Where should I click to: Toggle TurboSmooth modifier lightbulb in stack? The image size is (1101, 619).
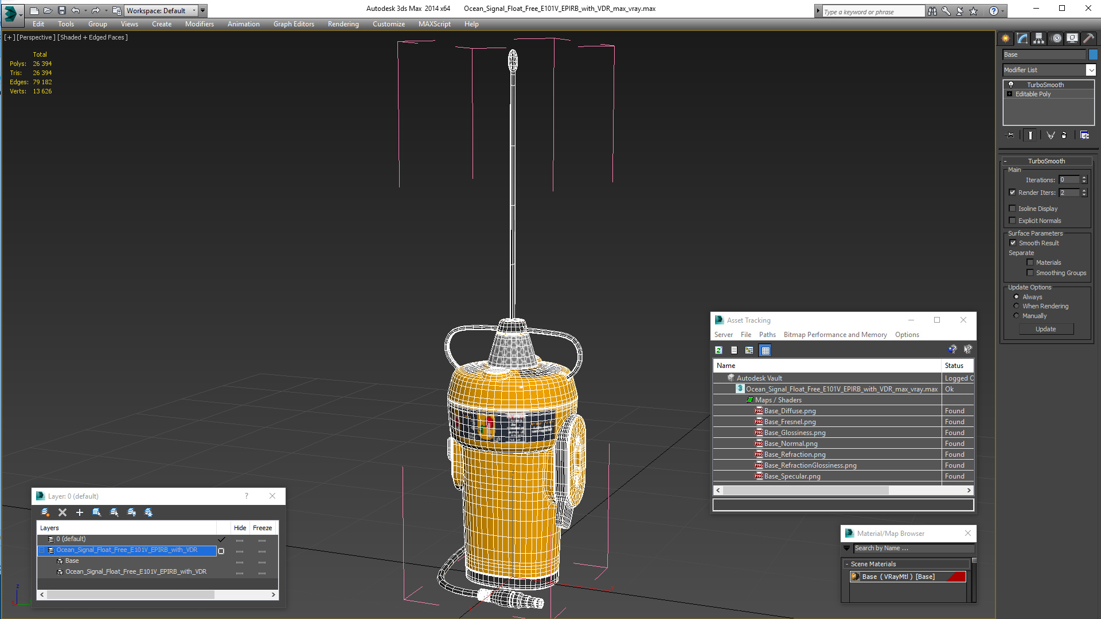click(1011, 85)
